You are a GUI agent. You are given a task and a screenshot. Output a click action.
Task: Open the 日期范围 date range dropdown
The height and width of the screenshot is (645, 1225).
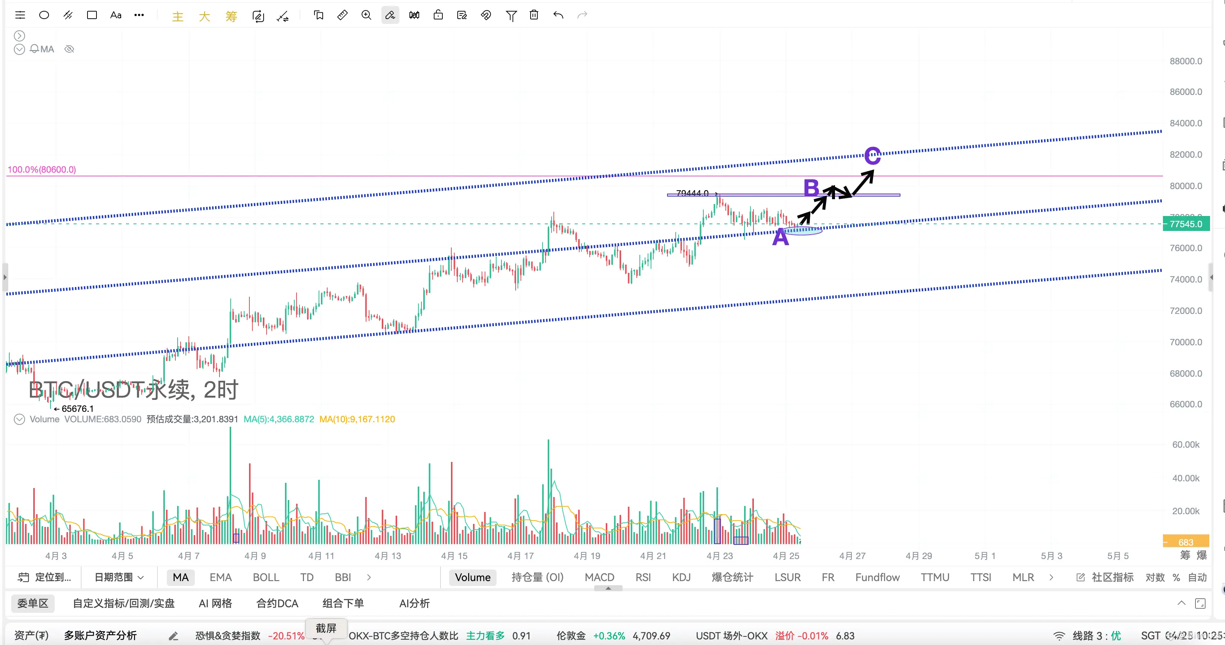tap(119, 577)
